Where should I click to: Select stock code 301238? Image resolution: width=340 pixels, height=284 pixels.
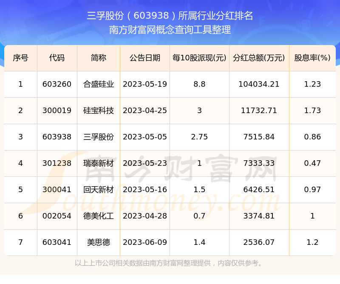pyautogui.click(x=57, y=163)
